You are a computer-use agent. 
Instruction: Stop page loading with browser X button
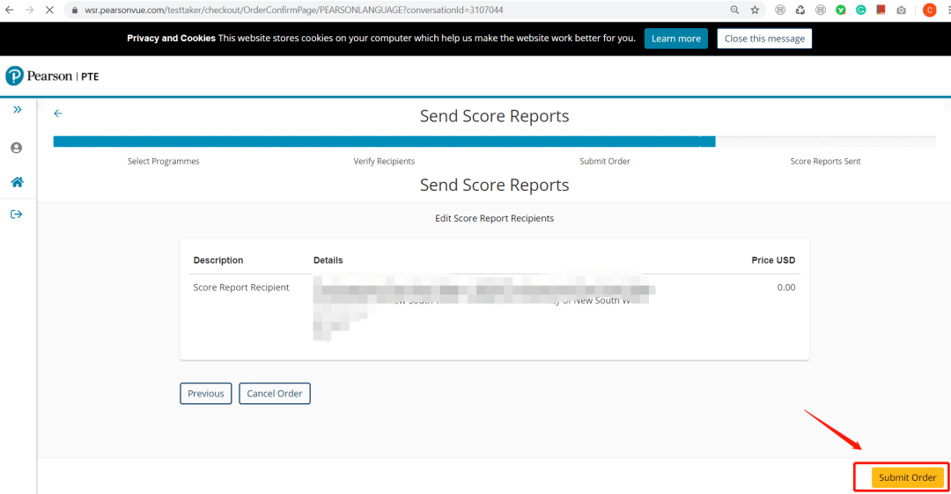click(49, 10)
